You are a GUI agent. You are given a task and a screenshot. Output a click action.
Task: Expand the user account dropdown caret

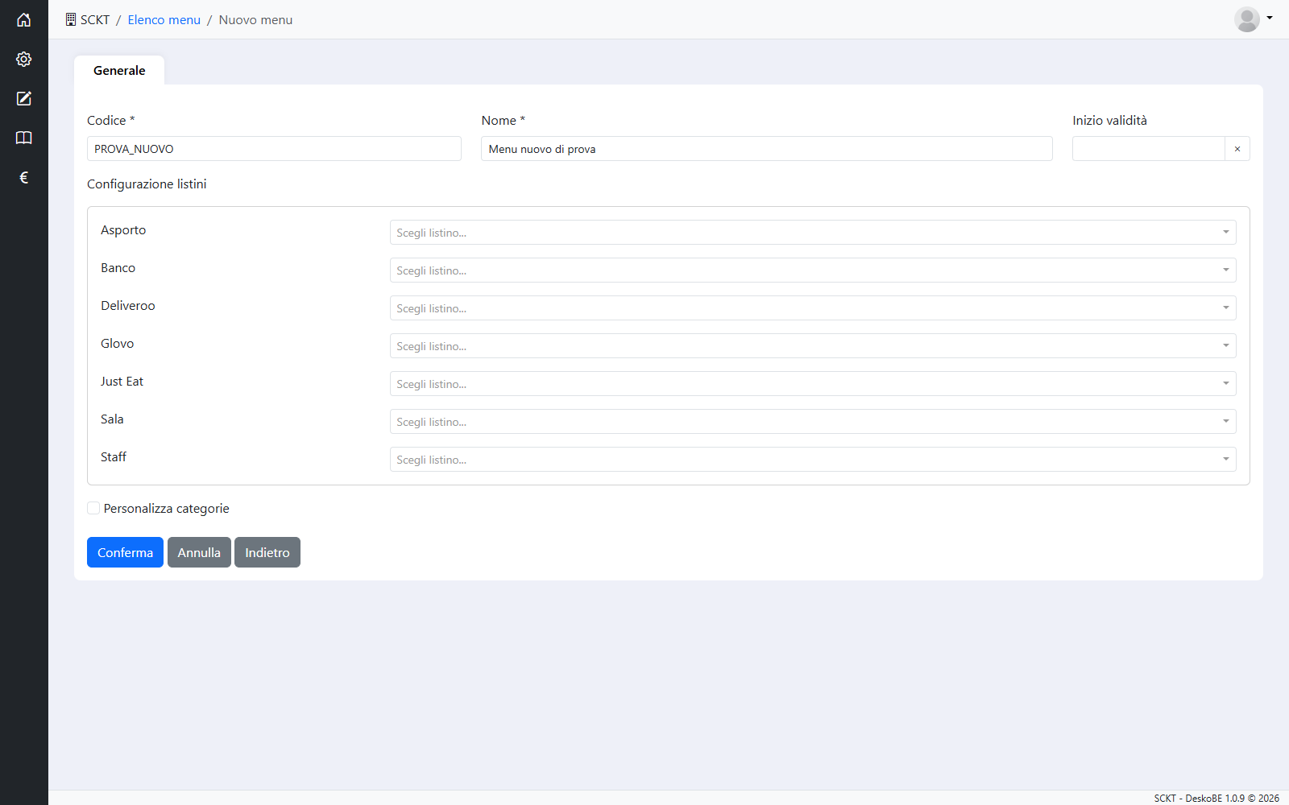(1270, 18)
